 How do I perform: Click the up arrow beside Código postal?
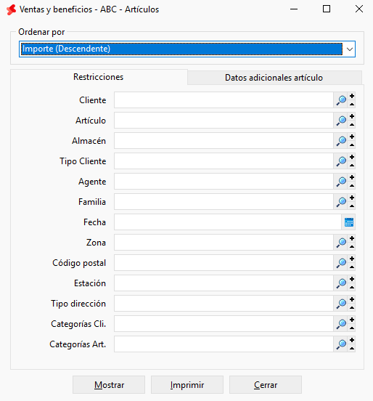(x=352, y=267)
